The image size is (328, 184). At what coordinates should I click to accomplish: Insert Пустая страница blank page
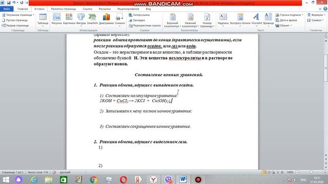(x=15, y=20)
